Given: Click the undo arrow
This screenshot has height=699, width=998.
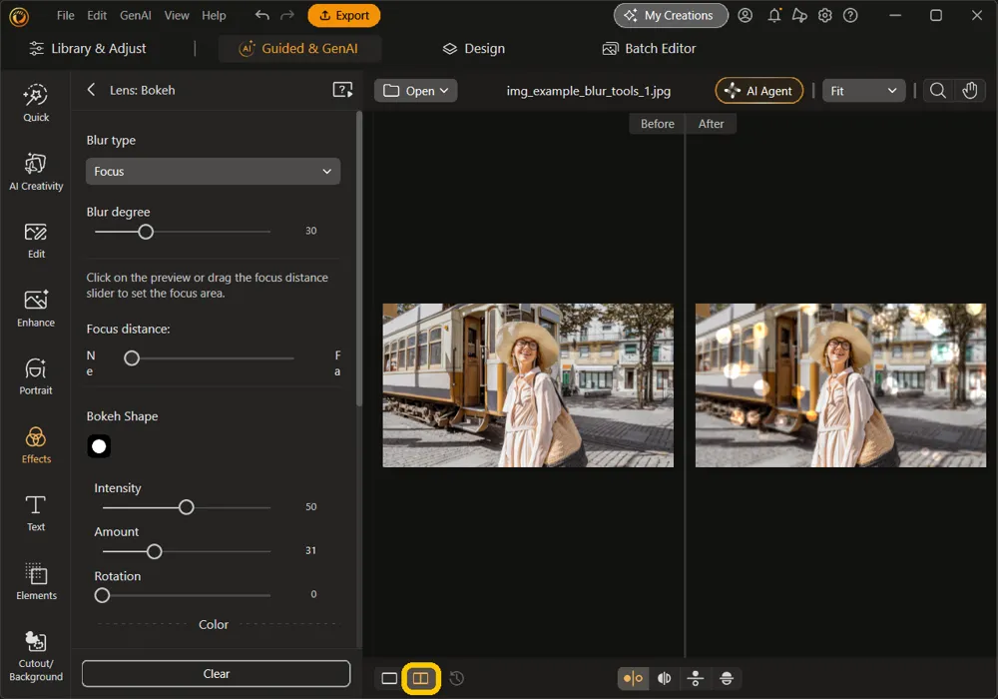Looking at the screenshot, I should click(x=261, y=15).
